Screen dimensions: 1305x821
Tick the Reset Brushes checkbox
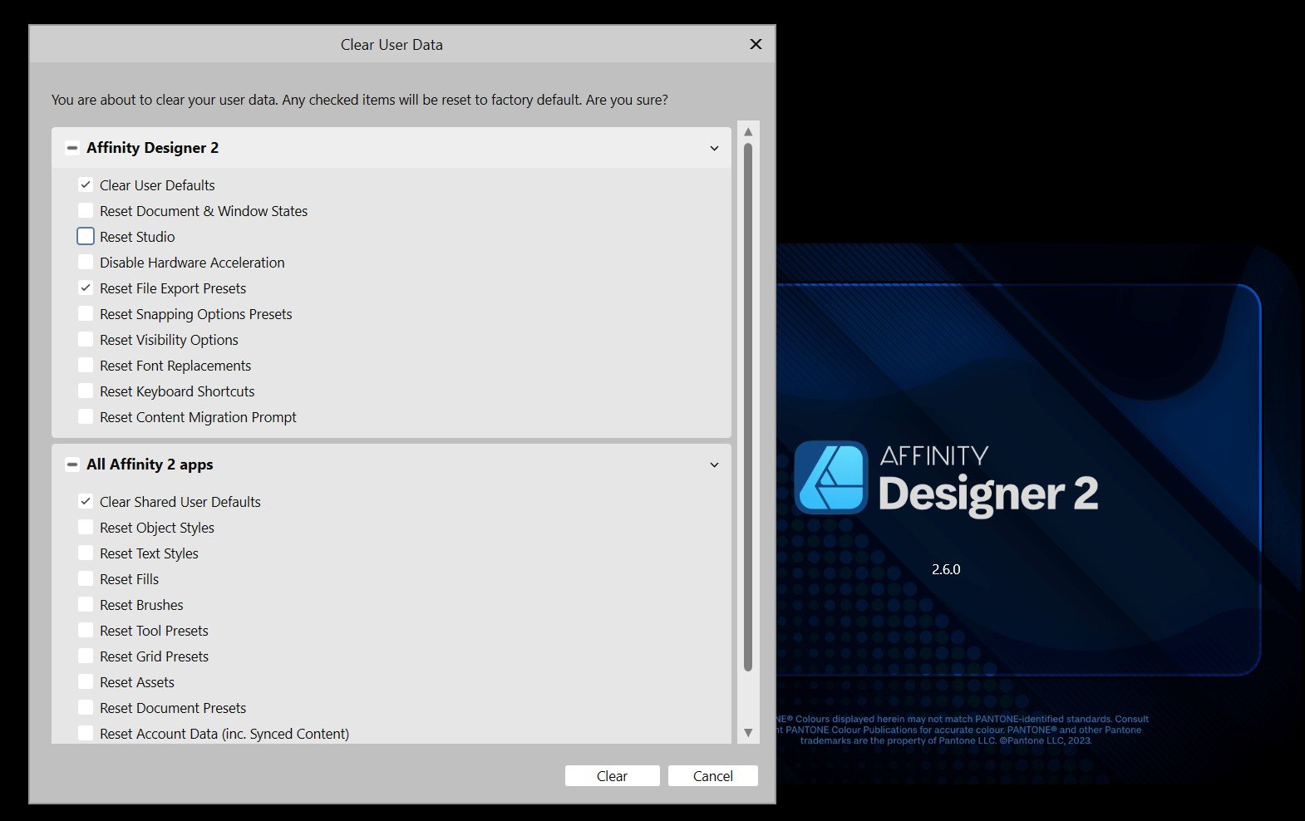[86, 605]
